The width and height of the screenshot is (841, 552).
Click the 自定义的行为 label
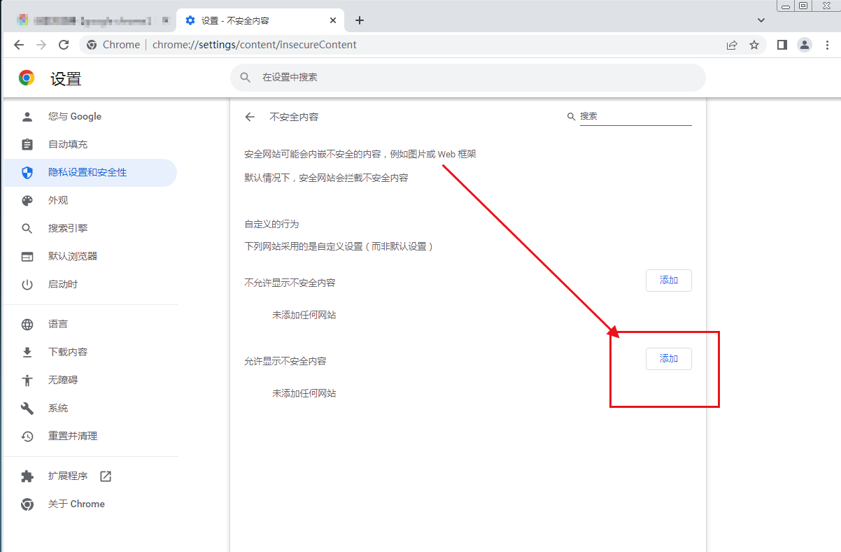point(271,224)
